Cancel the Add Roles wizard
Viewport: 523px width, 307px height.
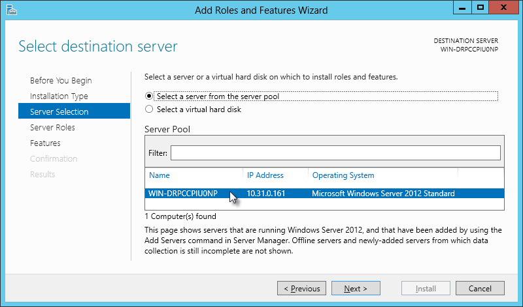click(x=480, y=288)
